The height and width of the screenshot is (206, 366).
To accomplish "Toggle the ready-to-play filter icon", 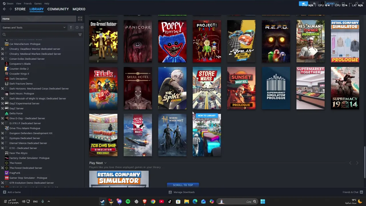I will coord(82,27).
